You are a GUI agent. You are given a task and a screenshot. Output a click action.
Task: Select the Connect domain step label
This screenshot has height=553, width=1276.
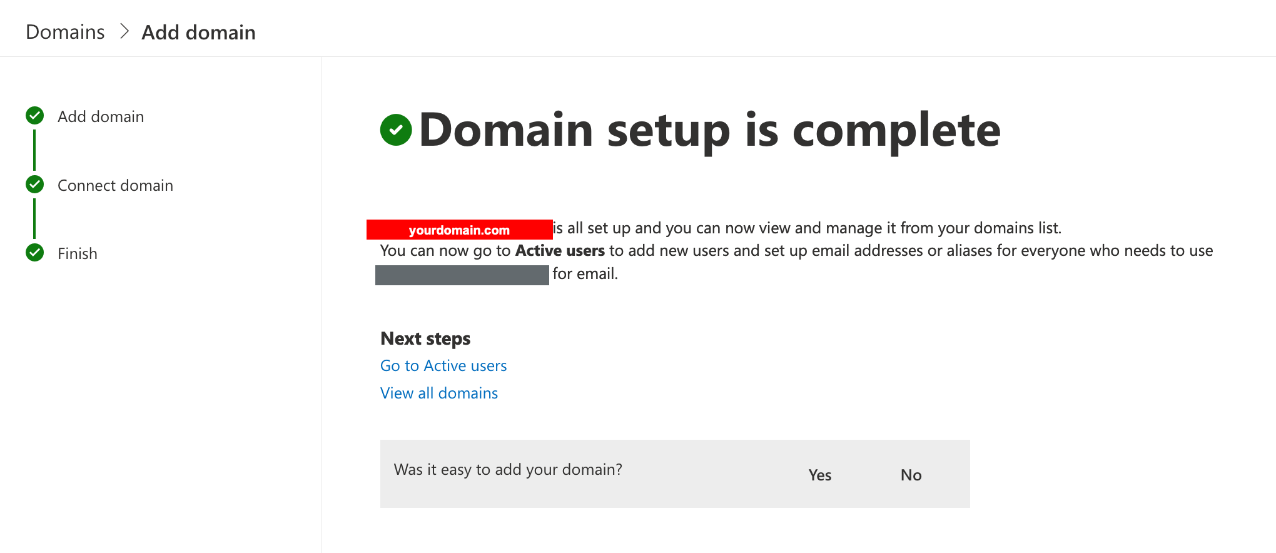click(x=115, y=185)
